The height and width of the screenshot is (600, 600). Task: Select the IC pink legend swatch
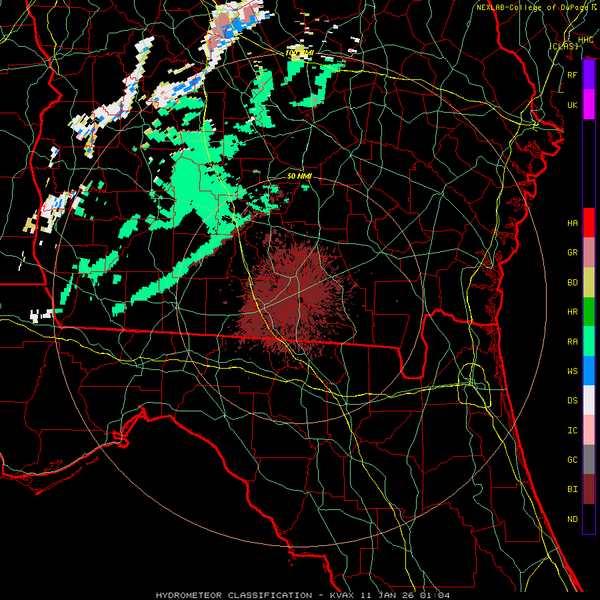click(589, 430)
